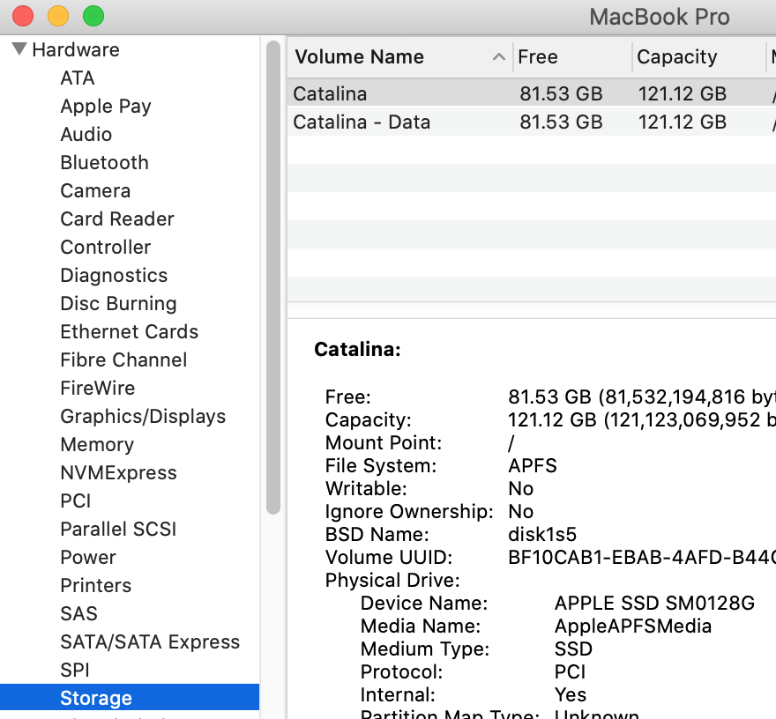Click the Volume UUID value
Screen dimensions: 776x719
(642, 557)
